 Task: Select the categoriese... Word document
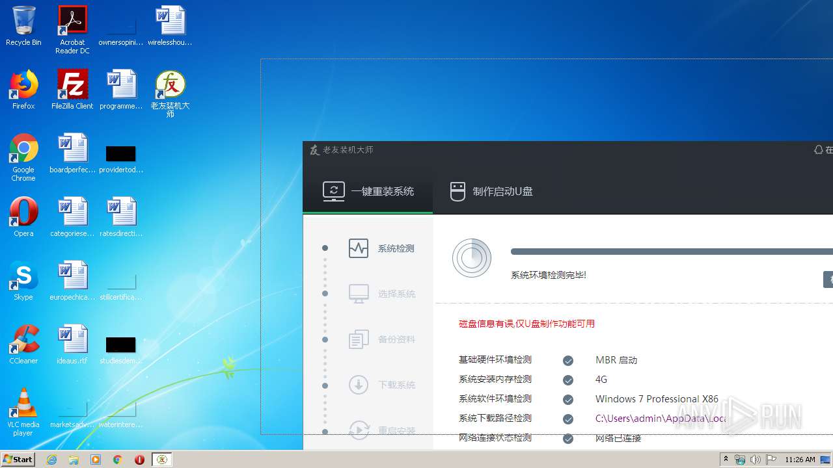click(x=72, y=217)
